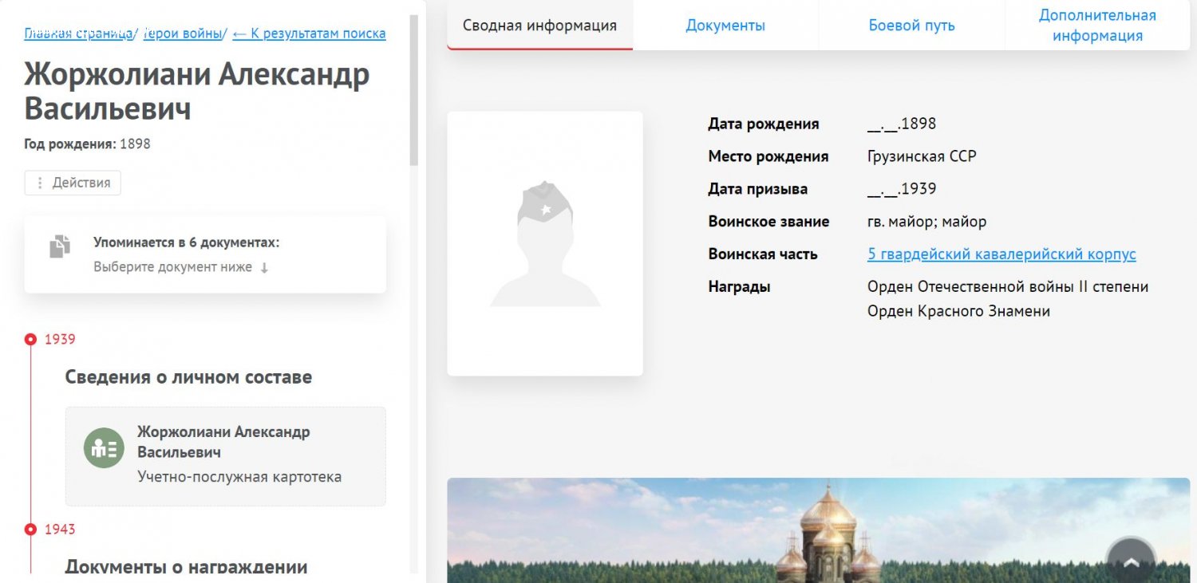Select the 'Дополнительная информация' tab
The width and height of the screenshot is (1197, 583).
[1096, 26]
